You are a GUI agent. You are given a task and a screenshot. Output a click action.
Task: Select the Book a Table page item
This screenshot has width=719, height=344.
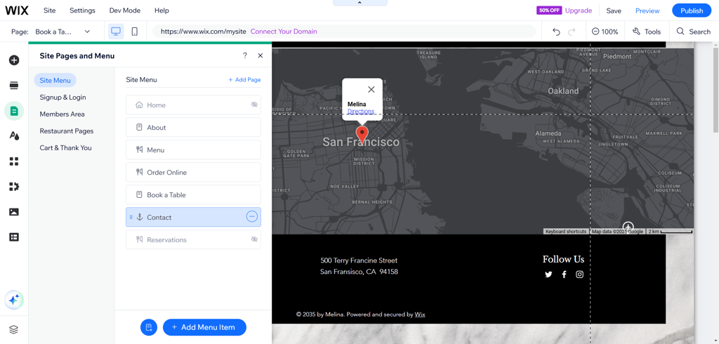(x=194, y=194)
